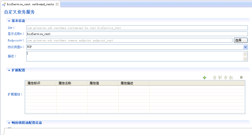Collapse the 响应线程池配置信息 section

tap(9, 123)
